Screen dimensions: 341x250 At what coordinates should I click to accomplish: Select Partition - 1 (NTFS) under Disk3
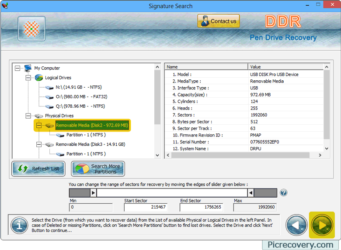(86, 154)
